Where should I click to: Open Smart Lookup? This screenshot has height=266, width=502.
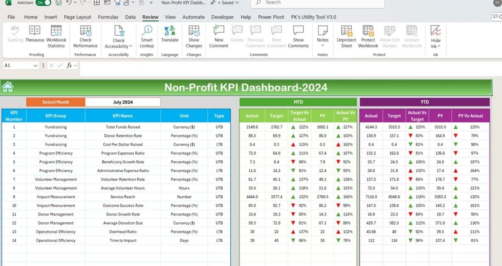point(147,36)
